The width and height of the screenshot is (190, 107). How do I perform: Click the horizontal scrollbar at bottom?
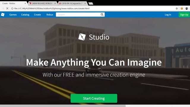pyautogui.click(x=63, y=106)
